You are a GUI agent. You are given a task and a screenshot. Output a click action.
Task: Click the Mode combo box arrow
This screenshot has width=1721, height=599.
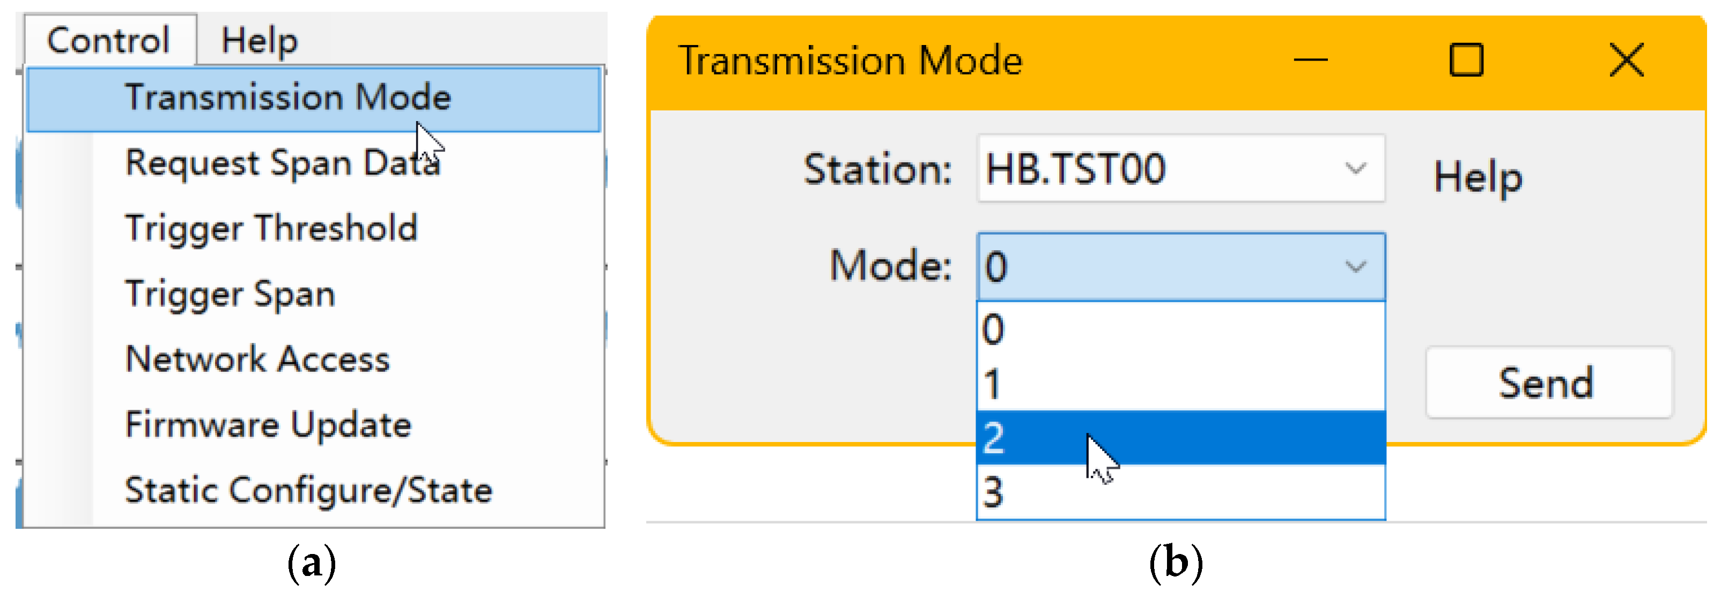click(x=1355, y=267)
